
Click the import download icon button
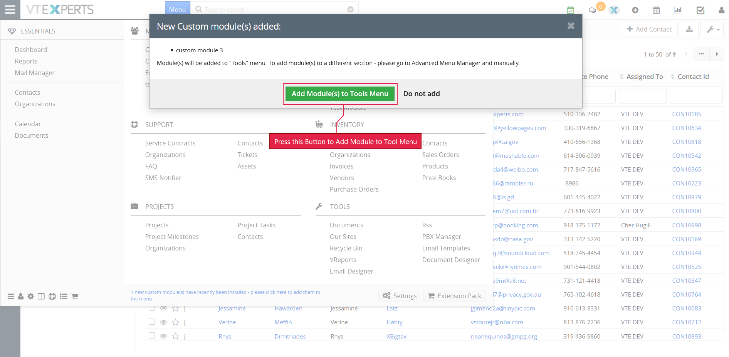point(689,29)
